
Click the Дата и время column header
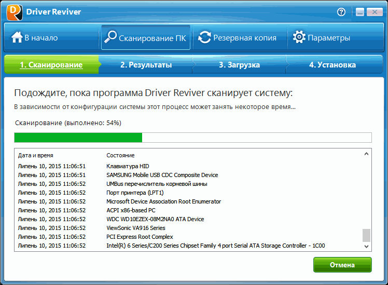pyautogui.click(x=36, y=155)
